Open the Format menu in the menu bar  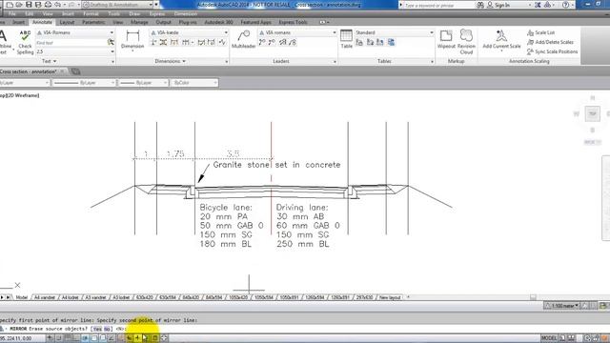point(91,13)
